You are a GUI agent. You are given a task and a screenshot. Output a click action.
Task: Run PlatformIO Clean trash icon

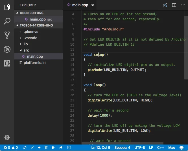[x=46, y=148]
